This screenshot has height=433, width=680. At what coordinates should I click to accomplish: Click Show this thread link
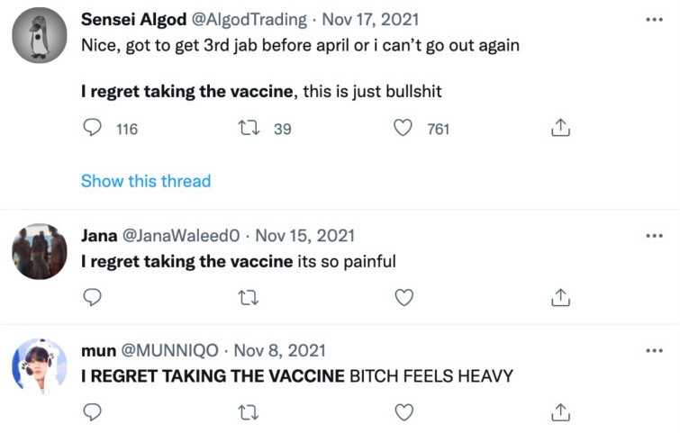coord(146,181)
